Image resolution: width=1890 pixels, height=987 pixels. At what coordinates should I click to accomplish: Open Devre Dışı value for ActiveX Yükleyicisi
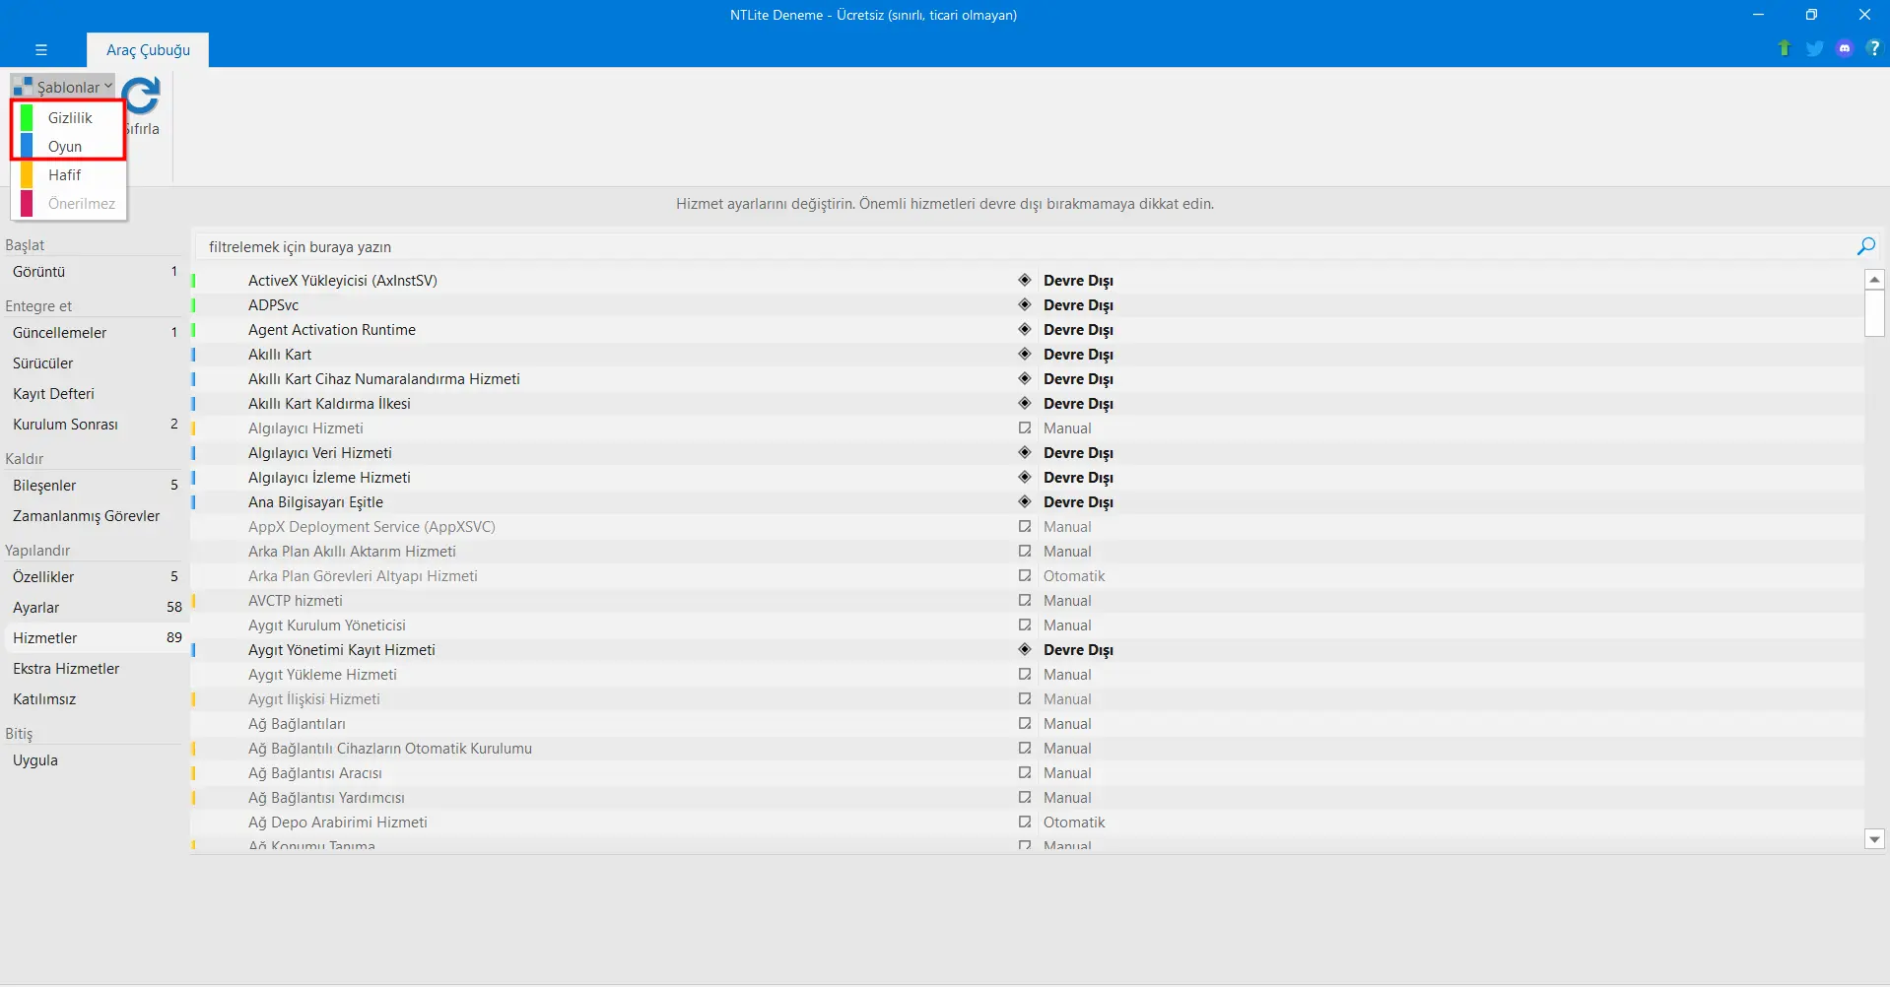[1078, 281]
